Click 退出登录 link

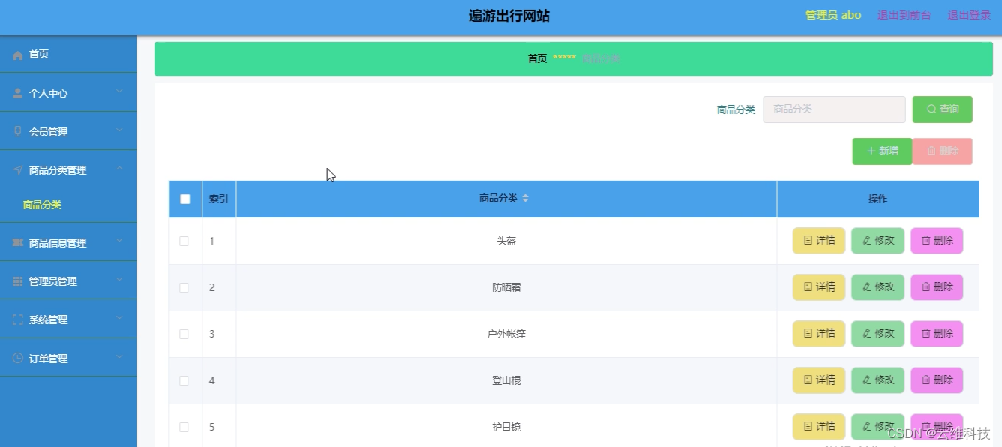(x=970, y=15)
